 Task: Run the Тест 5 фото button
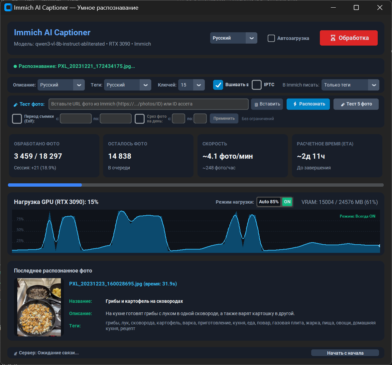click(356, 104)
